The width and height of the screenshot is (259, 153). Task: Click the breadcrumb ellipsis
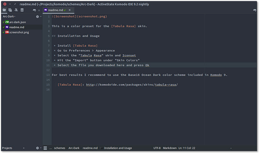pyautogui.click(x=51, y=148)
